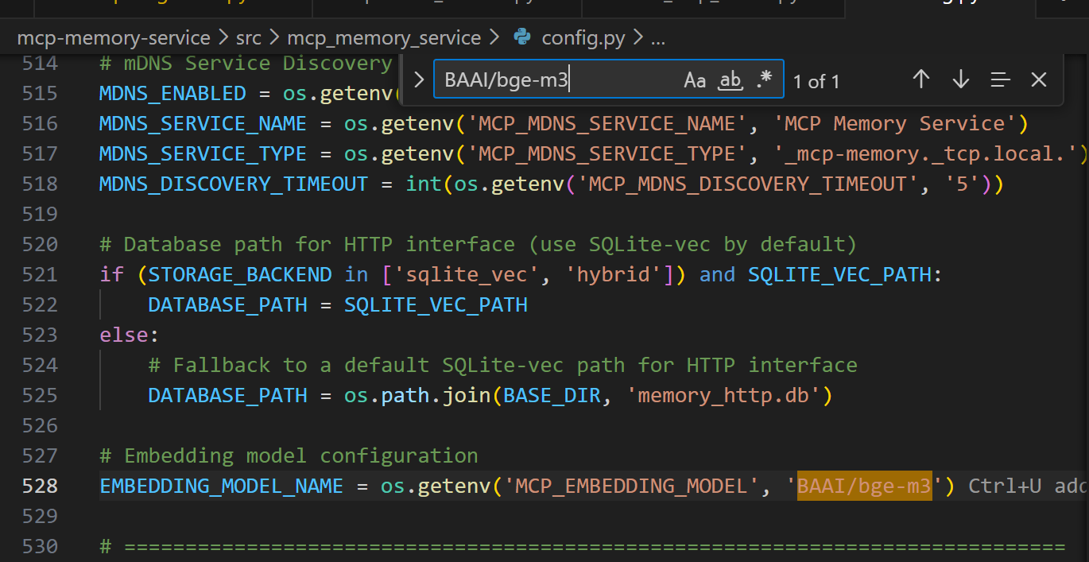Click the ===== separator comment on line 530
Viewport: 1089px width, 562px height.
pos(582,546)
